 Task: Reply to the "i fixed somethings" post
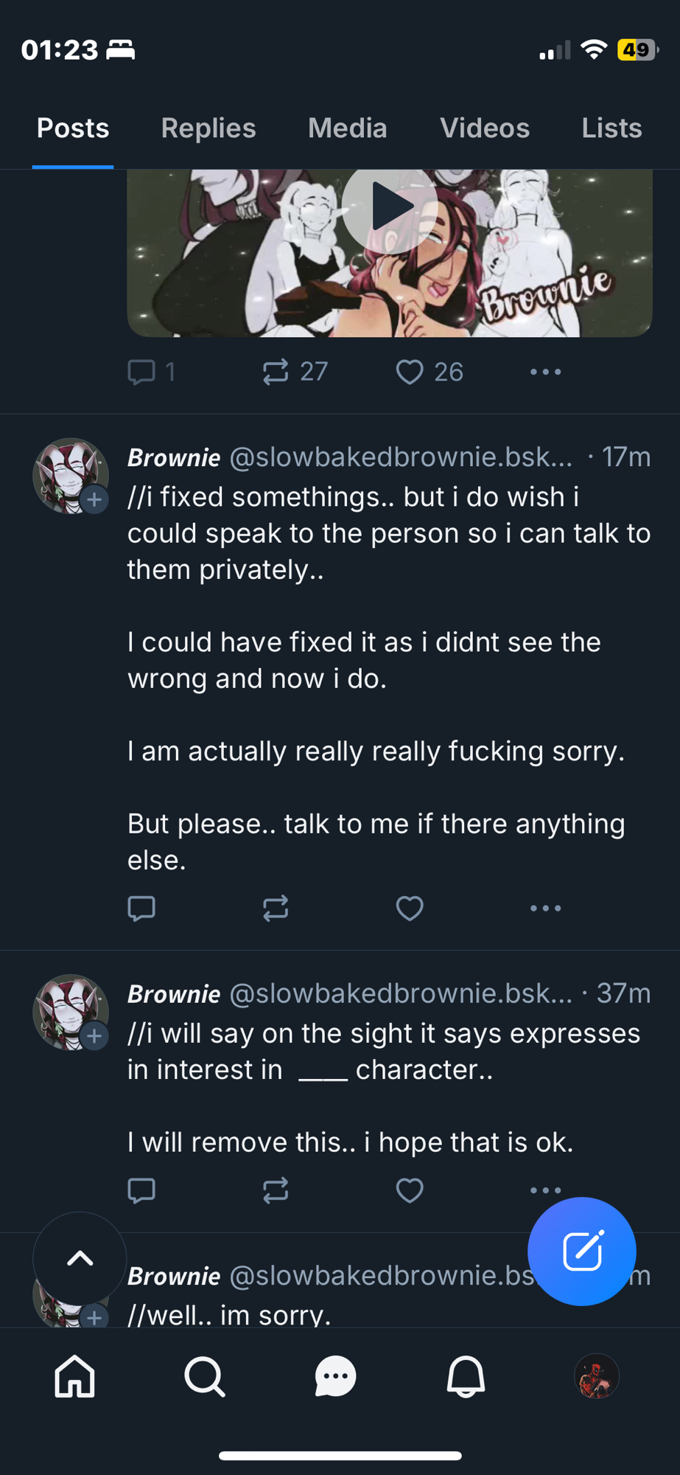click(141, 908)
